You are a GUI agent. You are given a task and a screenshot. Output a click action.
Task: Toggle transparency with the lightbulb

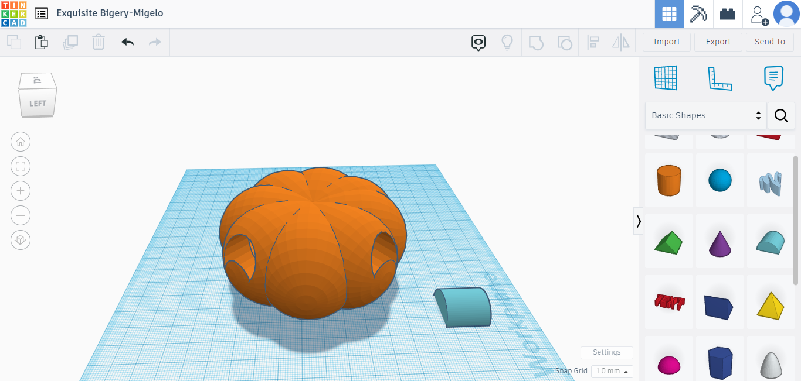coord(507,42)
